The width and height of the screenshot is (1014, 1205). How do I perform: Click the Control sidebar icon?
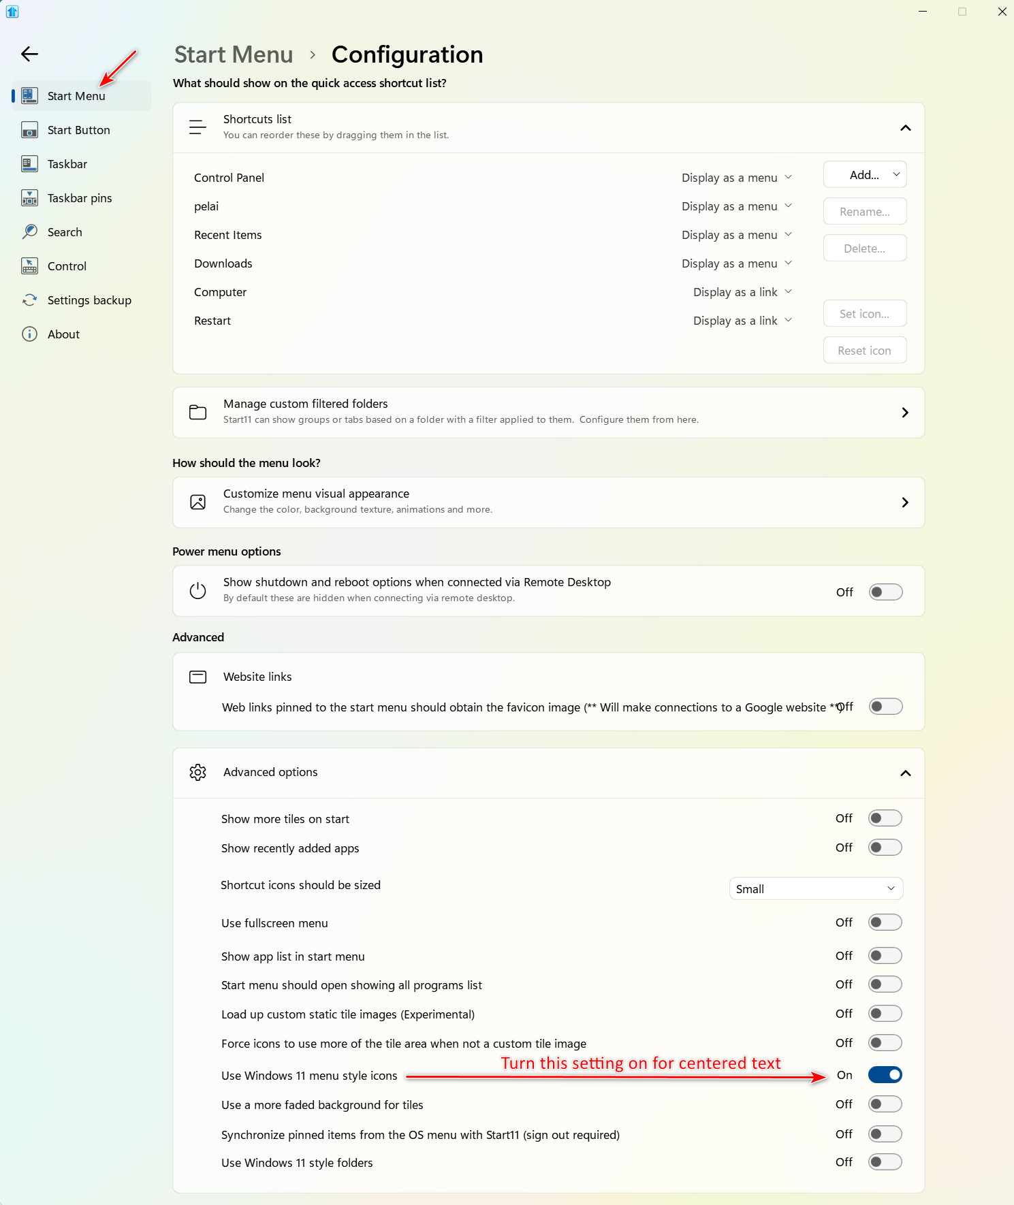29,266
